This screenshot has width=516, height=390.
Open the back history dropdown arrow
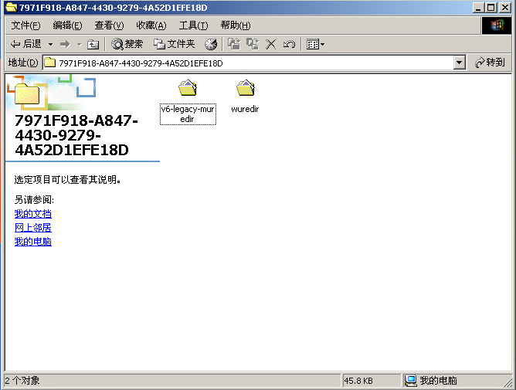click(x=50, y=44)
